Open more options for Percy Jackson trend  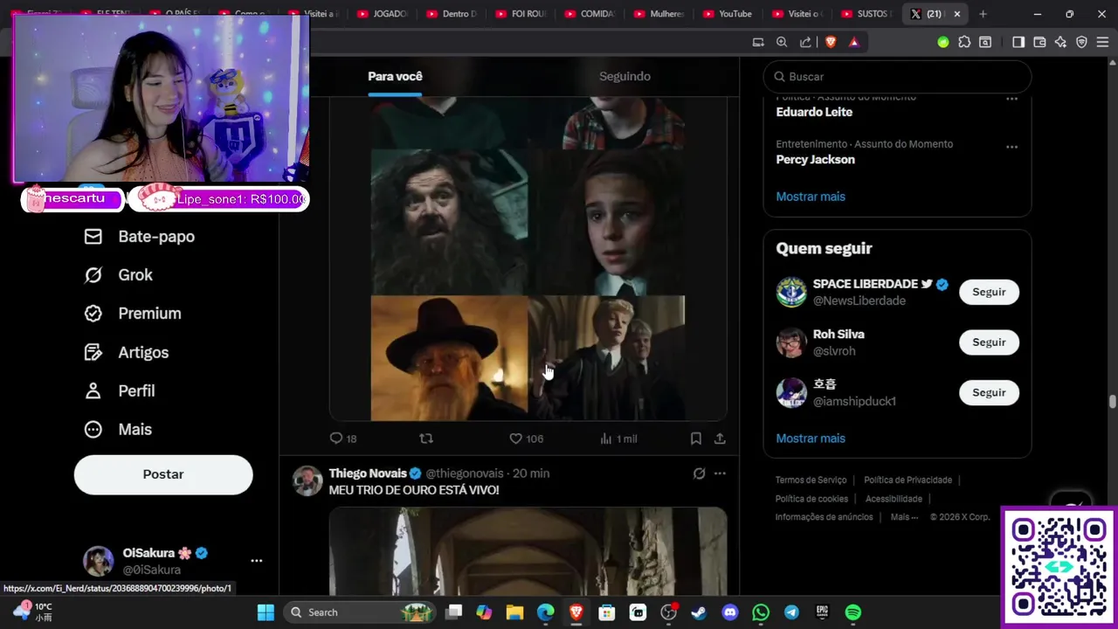pos(1011,147)
